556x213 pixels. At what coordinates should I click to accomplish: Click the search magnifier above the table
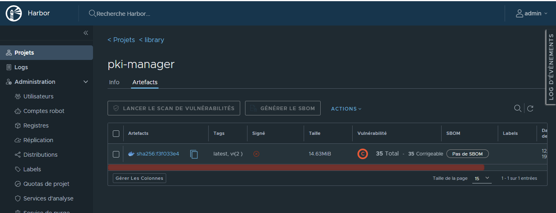coord(517,109)
